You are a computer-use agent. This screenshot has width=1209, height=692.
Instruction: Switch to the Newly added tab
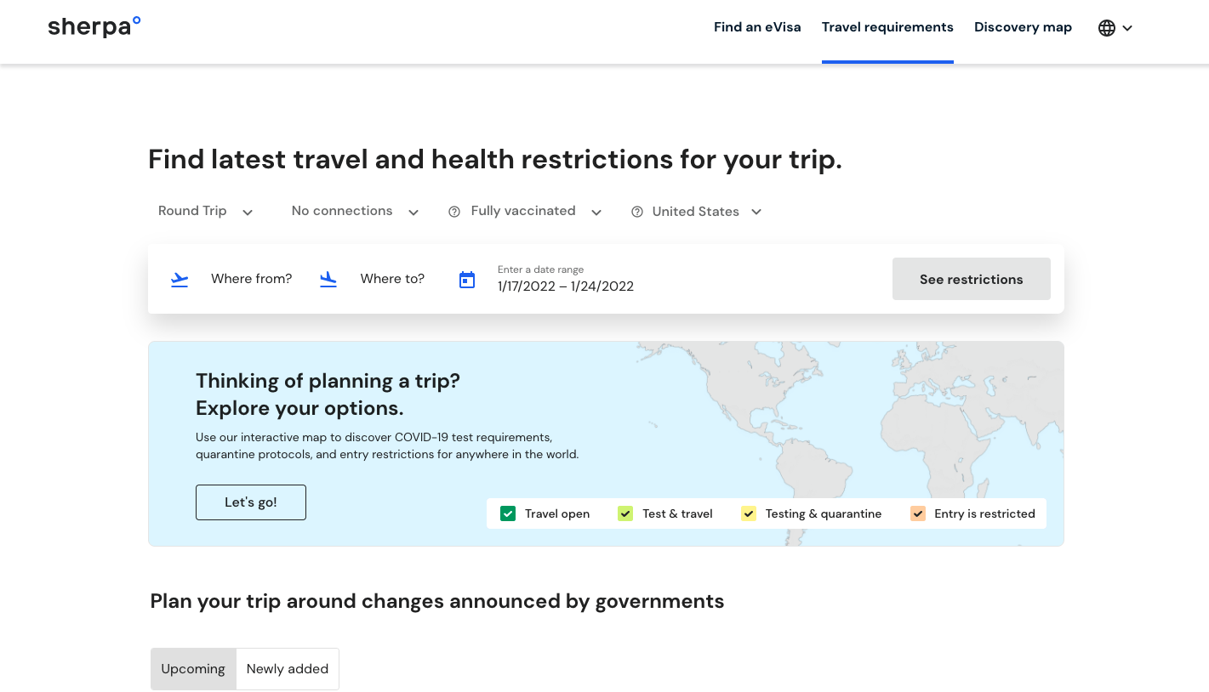pyautogui.click(x=288, y=669)
